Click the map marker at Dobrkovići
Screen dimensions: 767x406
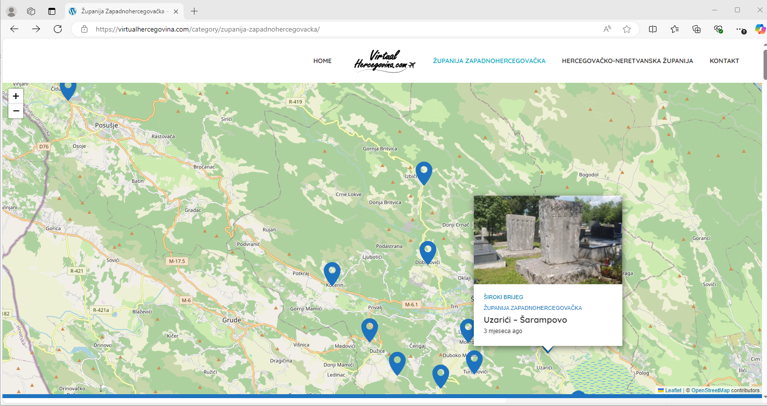click(427, 251)
